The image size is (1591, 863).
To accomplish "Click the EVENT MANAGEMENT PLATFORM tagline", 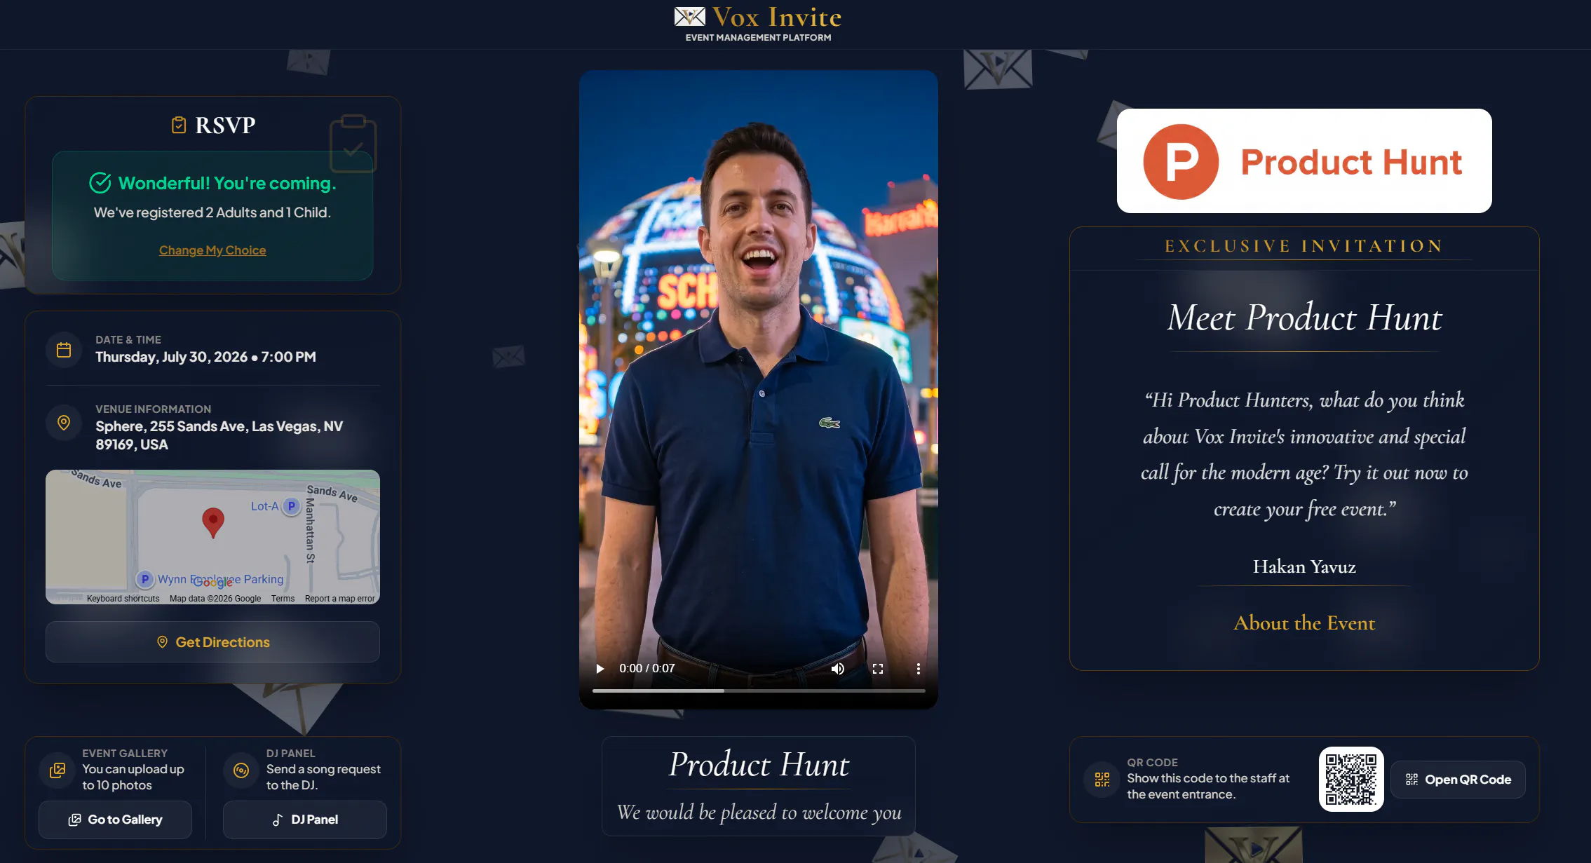I will (758, 38).
